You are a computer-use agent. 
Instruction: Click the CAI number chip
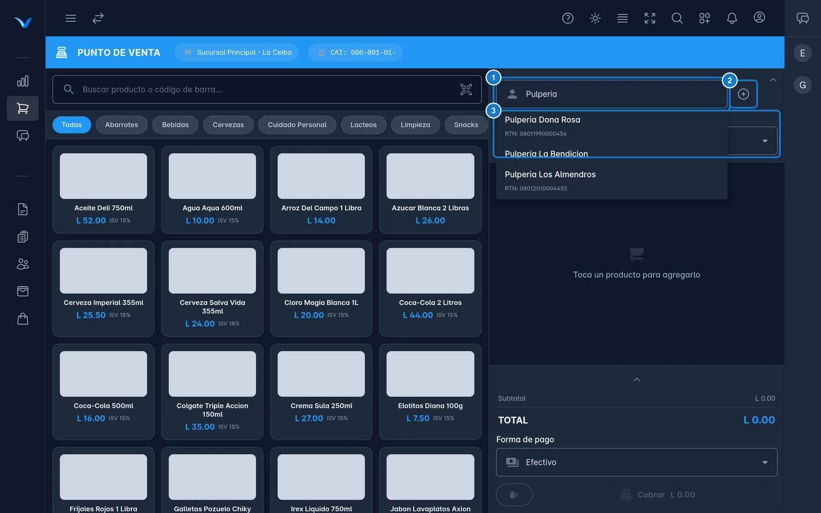(355, 52)
